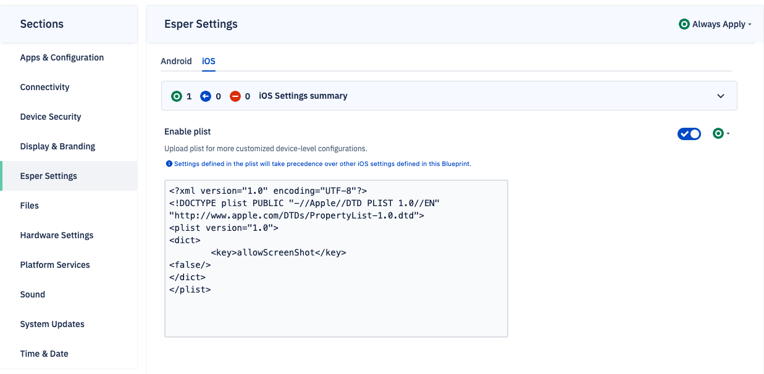Click green Always Apply status icon

(x=684, y=24)
